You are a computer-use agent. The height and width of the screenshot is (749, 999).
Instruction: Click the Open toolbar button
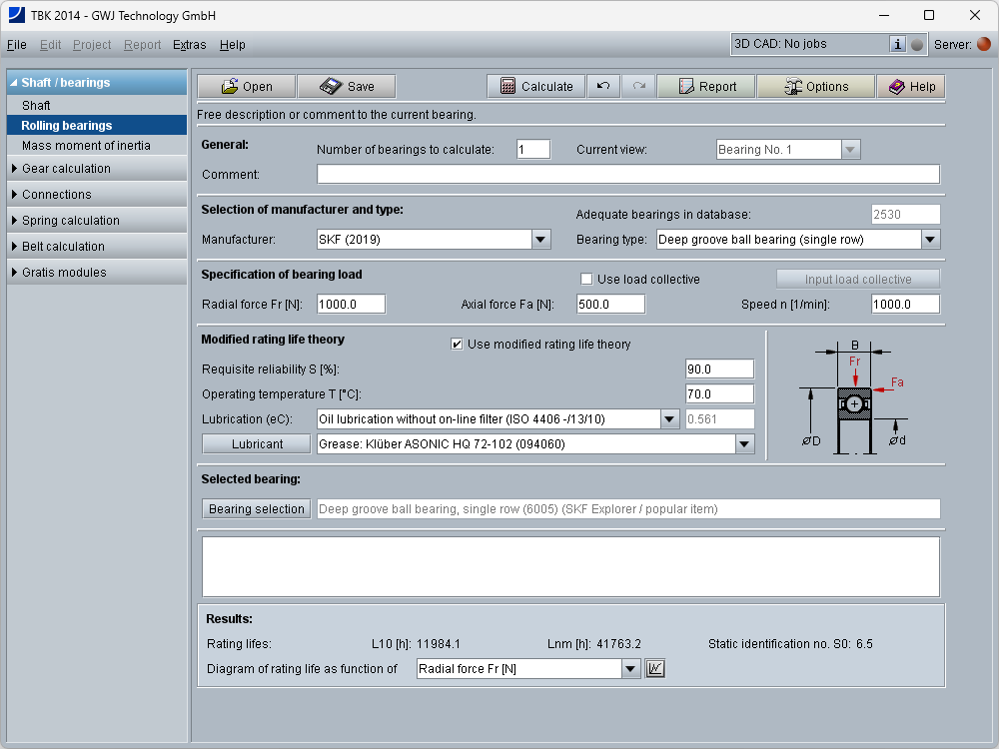246,87
